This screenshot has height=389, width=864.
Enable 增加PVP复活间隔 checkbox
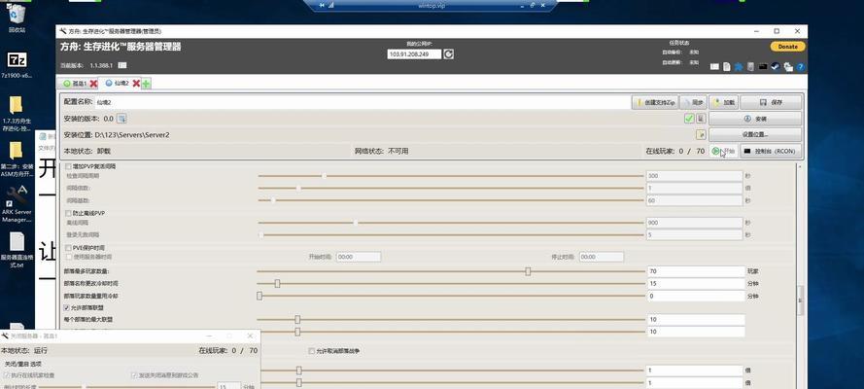point(68,166)
